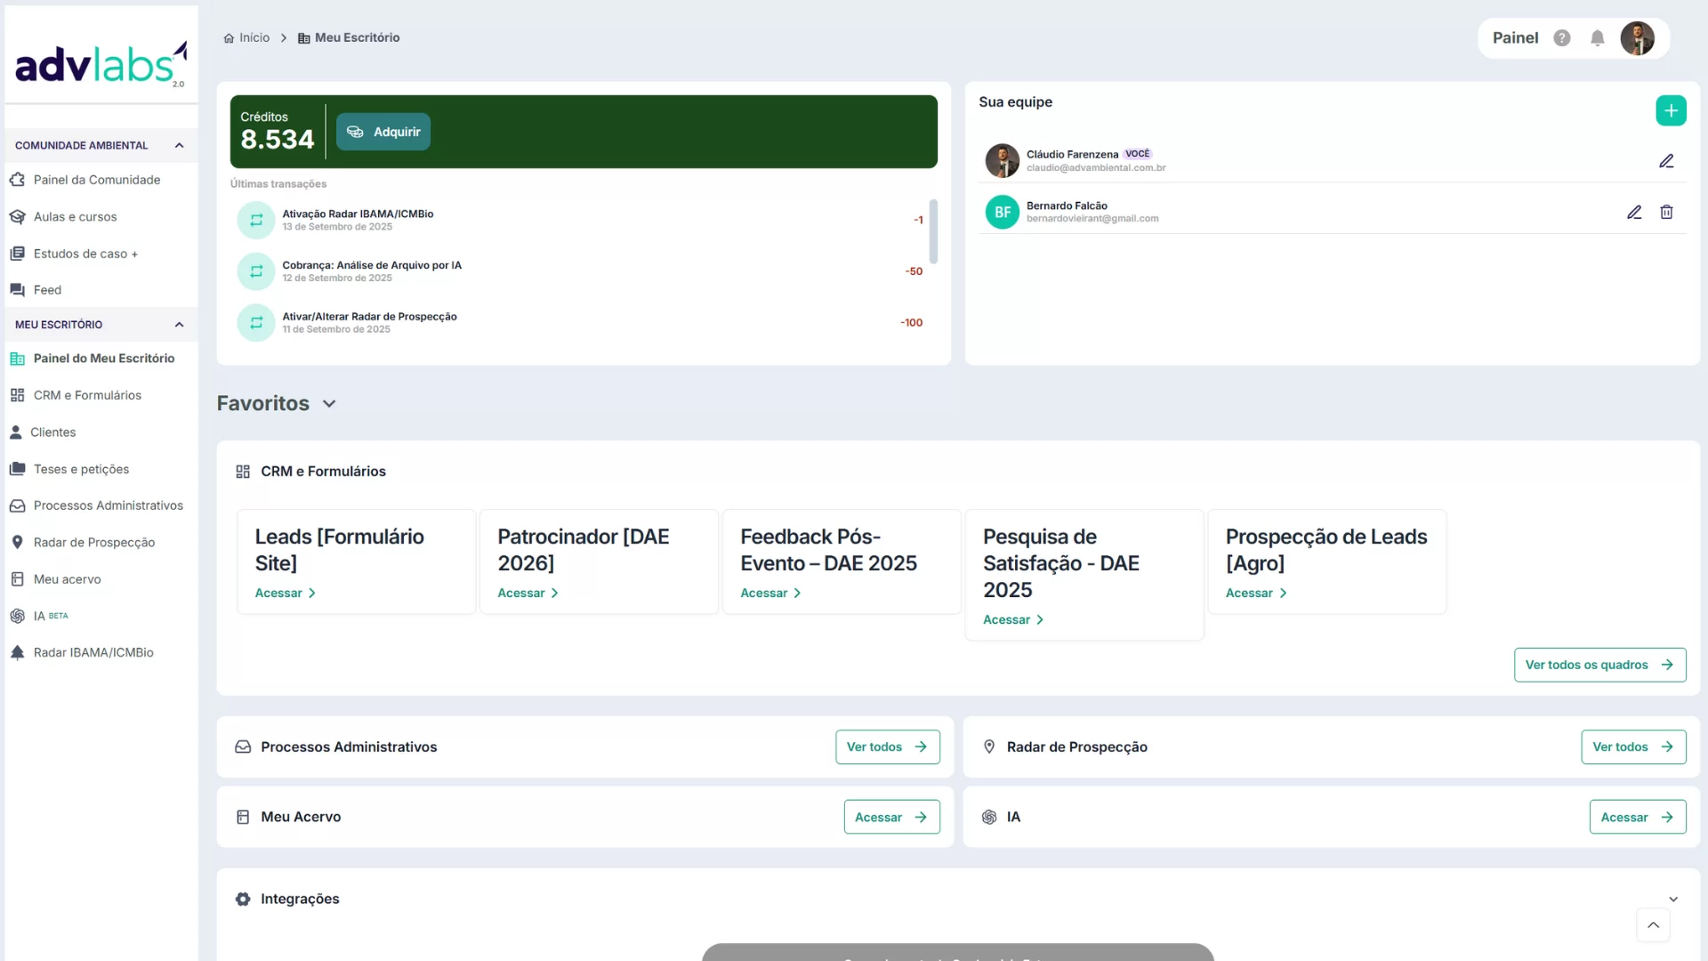Viewport: 1708px width, 961px height.
Task: Click the Adquirir credits button
Action: point(383,132)
